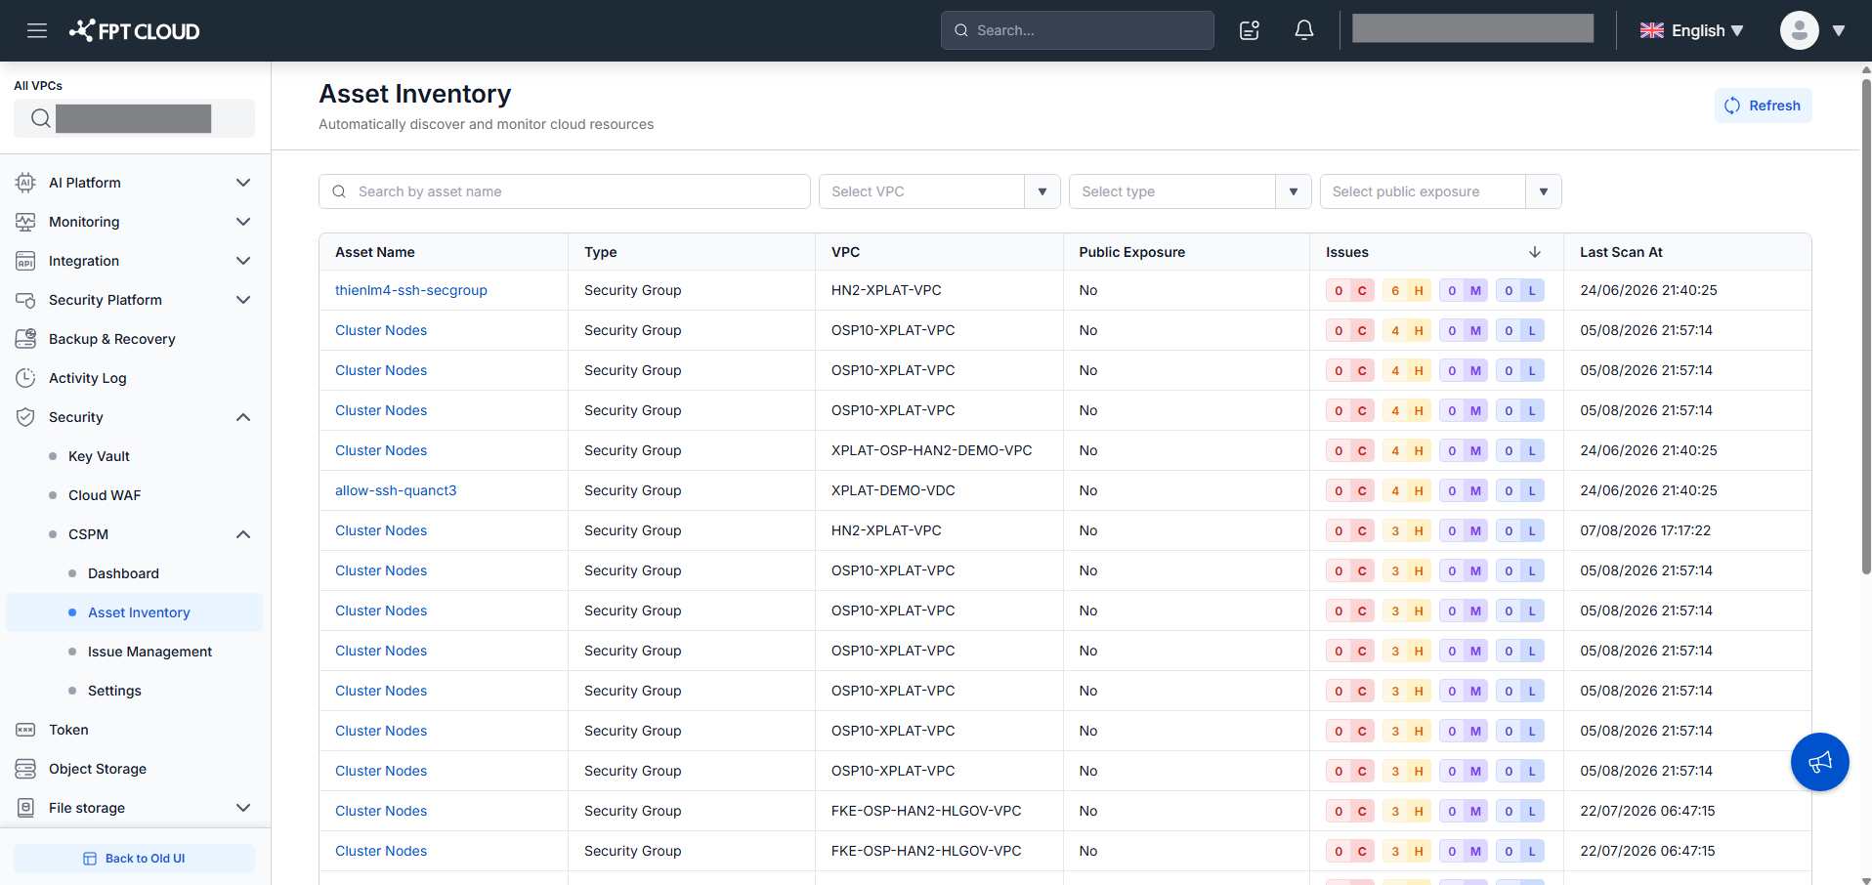Image resolution: width=1872 pixels, height=885 pixels.
Task: Click the Back to Old UI icon
Action: (90, 859)
